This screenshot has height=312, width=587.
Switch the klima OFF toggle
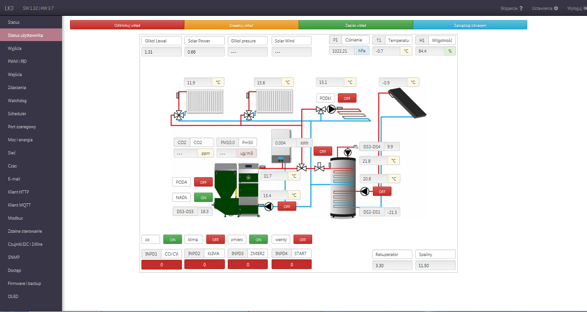pos(215,239)
